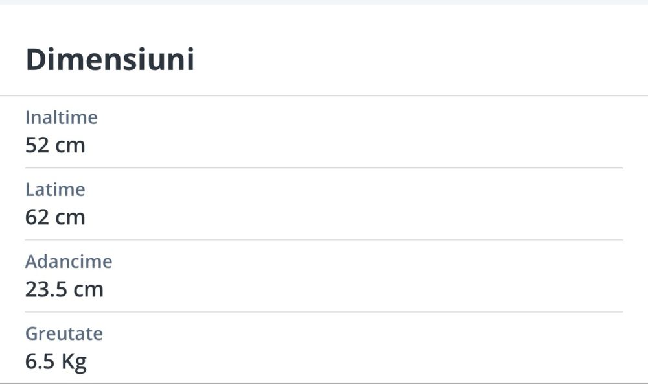Click the number 23.5 under Adancime
This screenshot has width=648, height=384.
(x=46, y=289)
